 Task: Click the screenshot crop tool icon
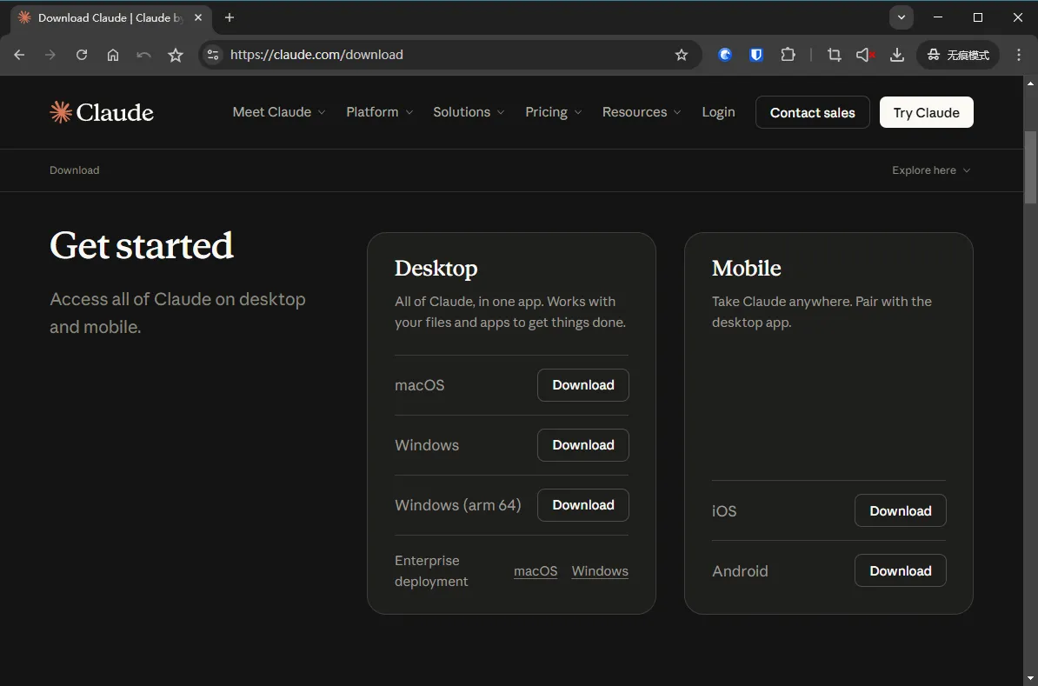click(x=834, y=55)
